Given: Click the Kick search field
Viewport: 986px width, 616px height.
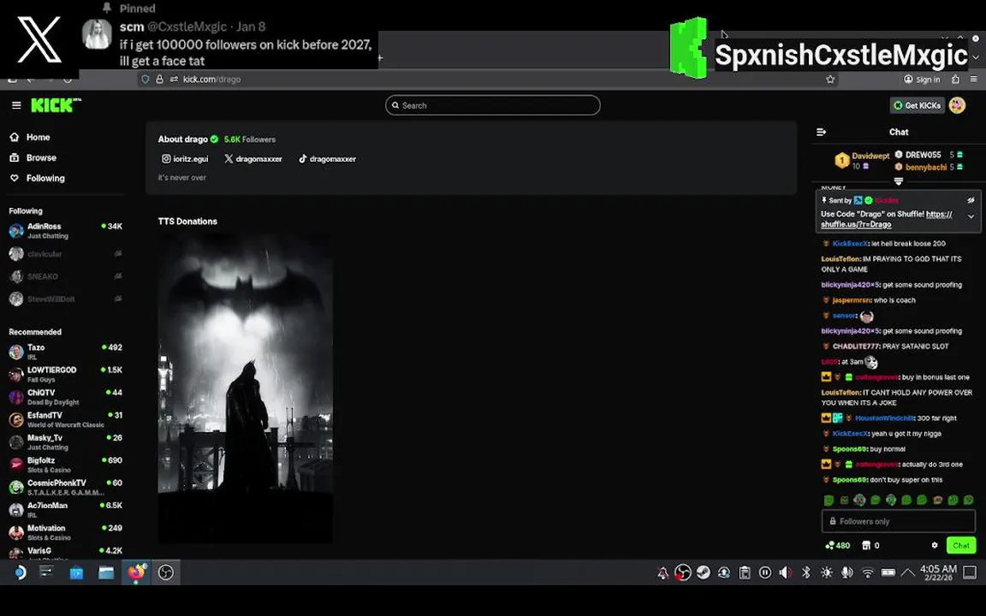Looking at the screenshot, I should click(x=492, y=105).
